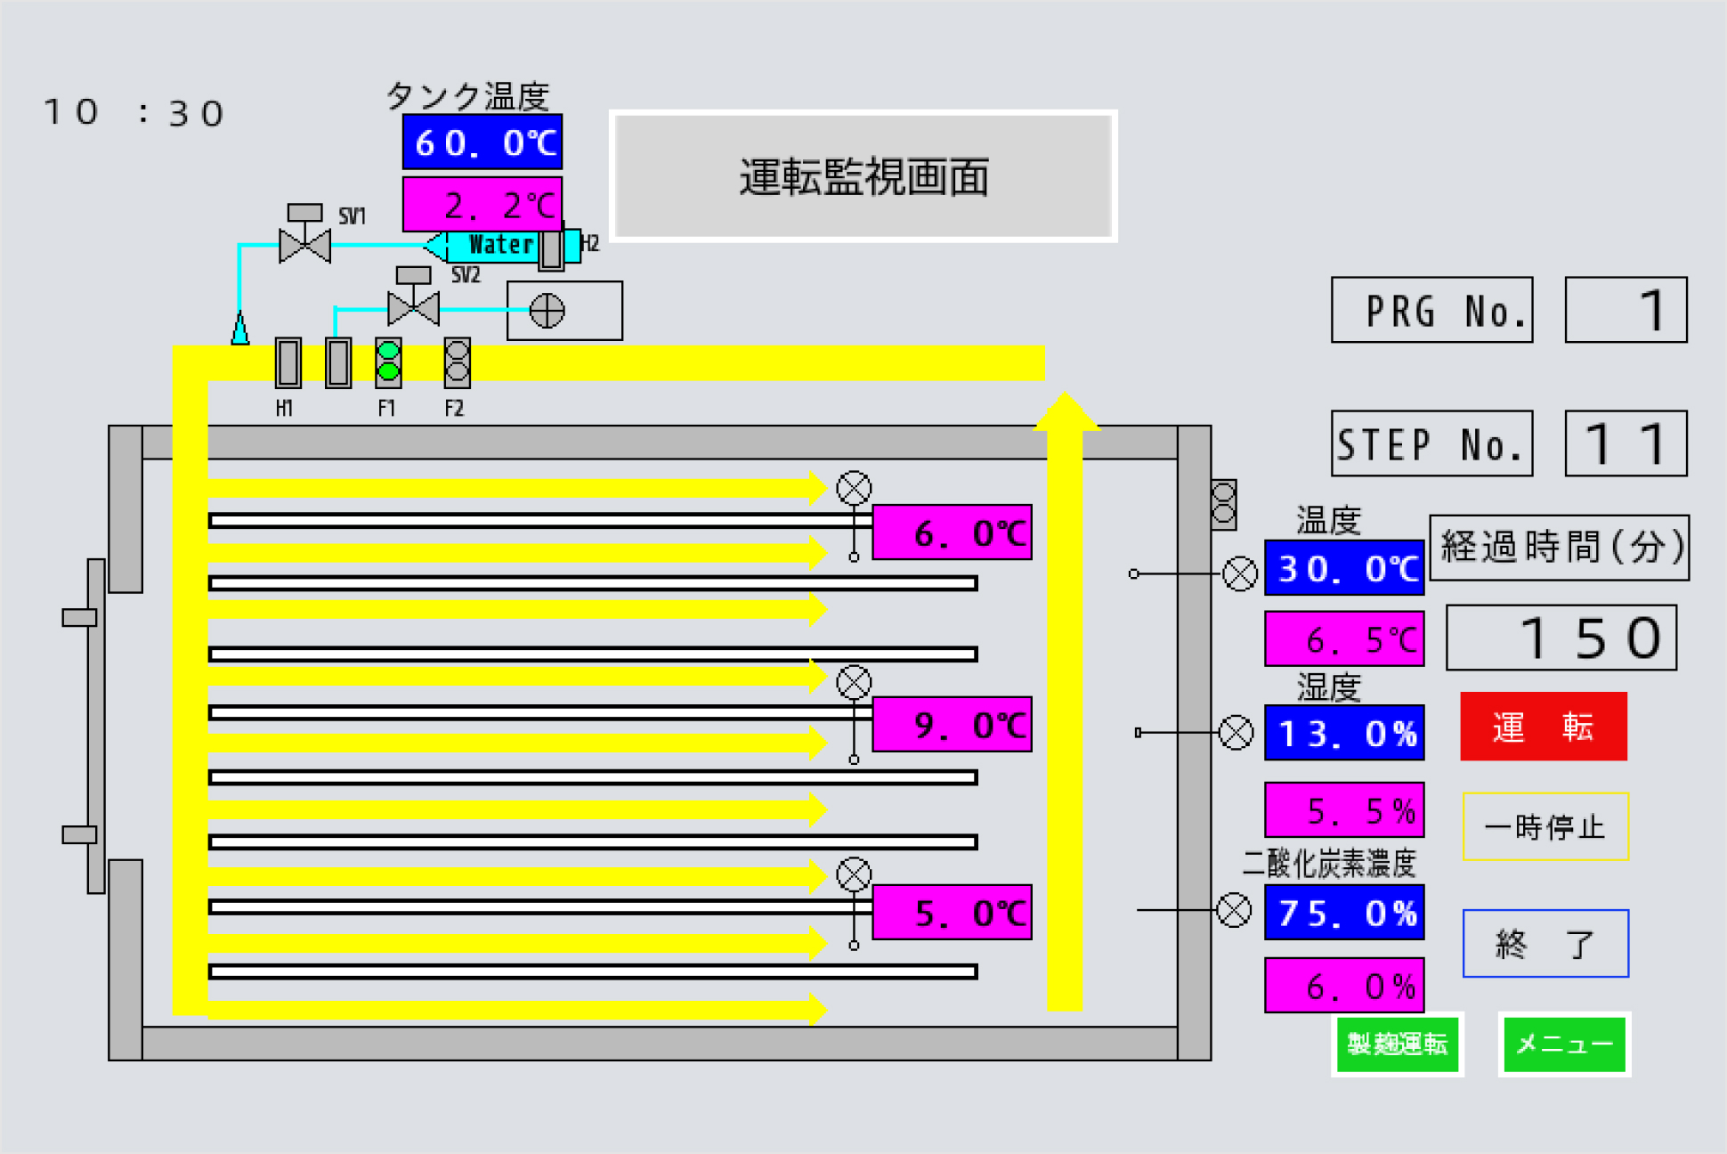Click the F1 fan indicator with green lights

[x=388, y=363]
